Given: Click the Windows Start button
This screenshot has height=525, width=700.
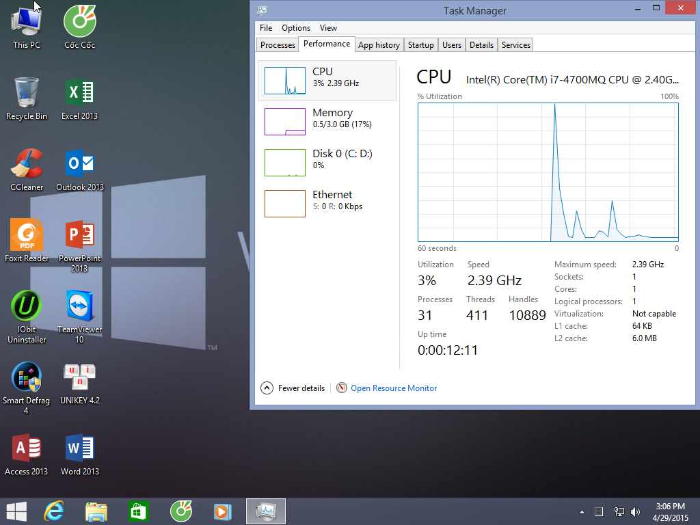Looking at the screenshot, I should [x=16, y=511].
